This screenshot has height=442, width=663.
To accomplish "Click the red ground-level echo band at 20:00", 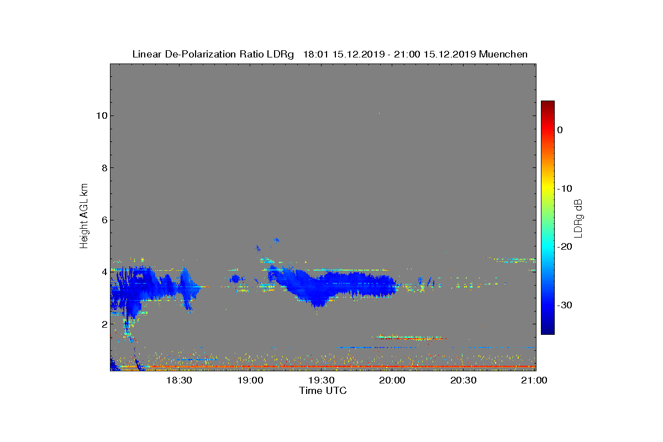I will [393, 366].
